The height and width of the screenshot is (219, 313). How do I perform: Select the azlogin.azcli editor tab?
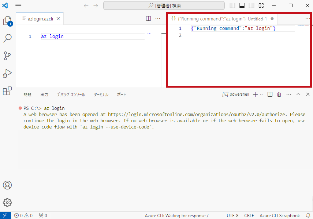coord(40,19)
